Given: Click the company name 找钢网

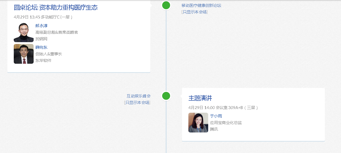Looking at the screenshot, I should tap(41, 39).
